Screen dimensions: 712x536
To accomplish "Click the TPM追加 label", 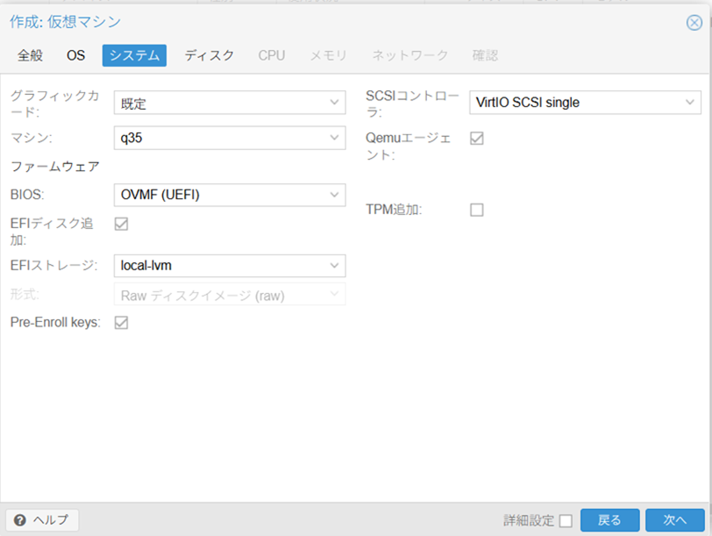I will (x=394, y=210).
